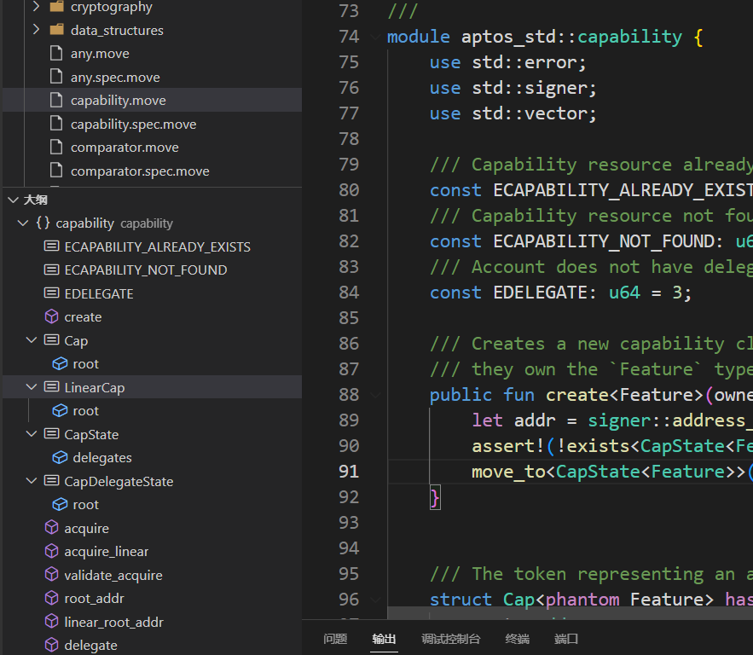Viewport: 753px width, 655px height.
Task: Collapse the 大纲 outline section
Action: (13, 200)
